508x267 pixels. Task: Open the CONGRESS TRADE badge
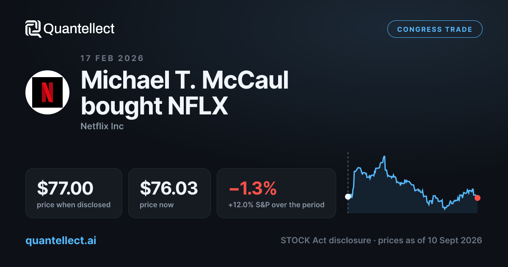pos(435,29)
